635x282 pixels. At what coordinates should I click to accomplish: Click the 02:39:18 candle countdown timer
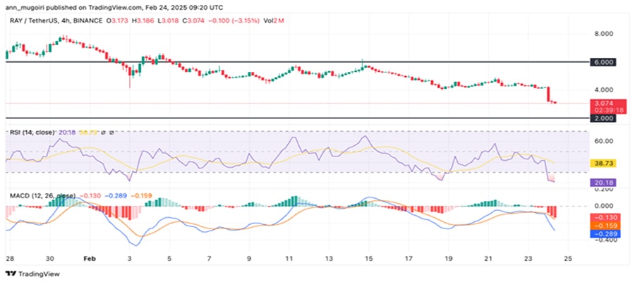pos(609,110)
